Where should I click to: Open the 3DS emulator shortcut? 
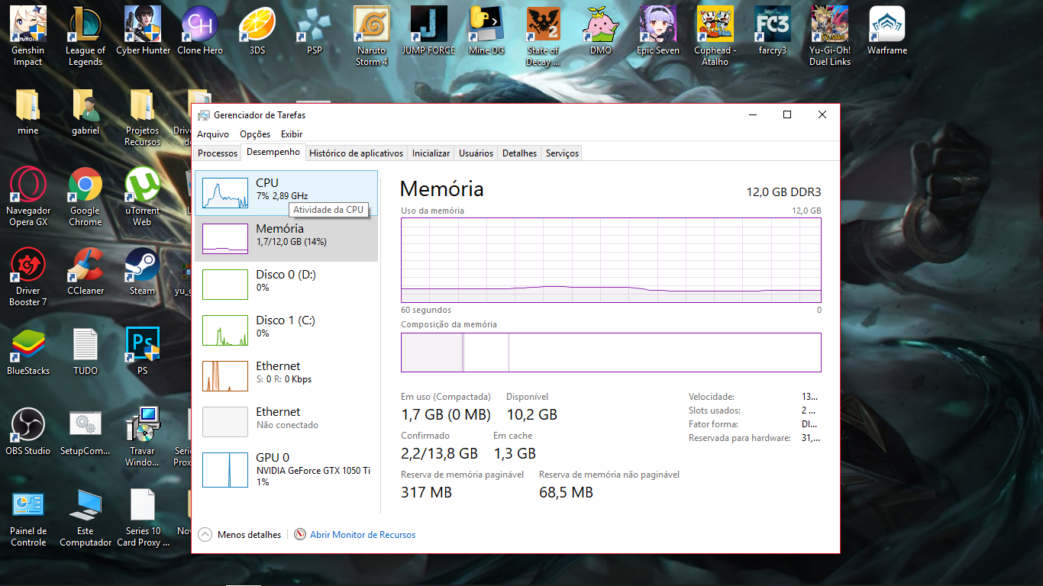[257, 31]
